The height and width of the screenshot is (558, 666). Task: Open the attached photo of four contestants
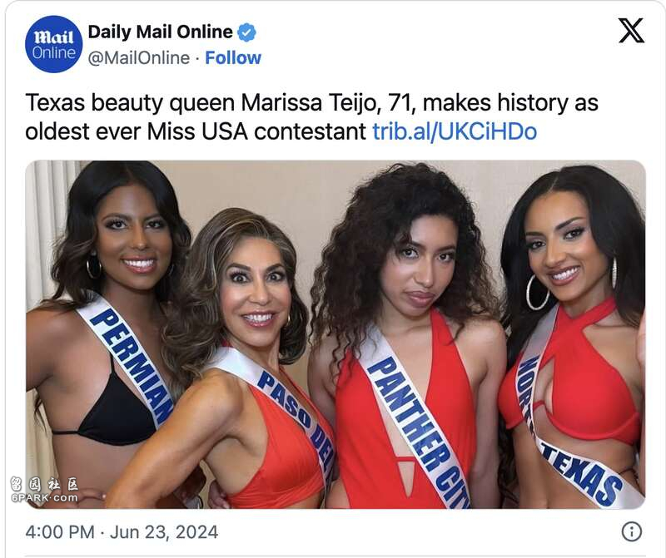pyautogui.click(x=335, y=334)
